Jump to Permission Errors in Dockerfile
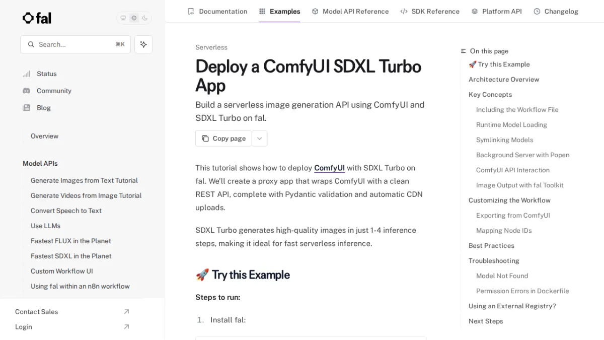This screenshot has width=604, height=340. (x=522, y=291)
